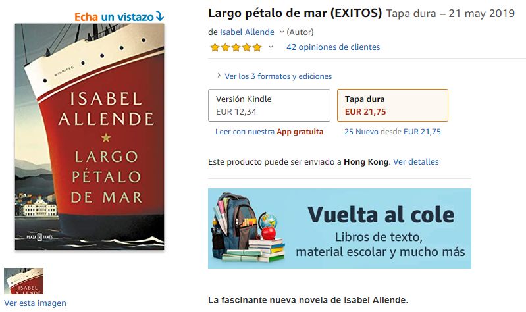Click the 'App gratuita' link
This screenshot has height=312, width=526.
click(x=300, y=132)
